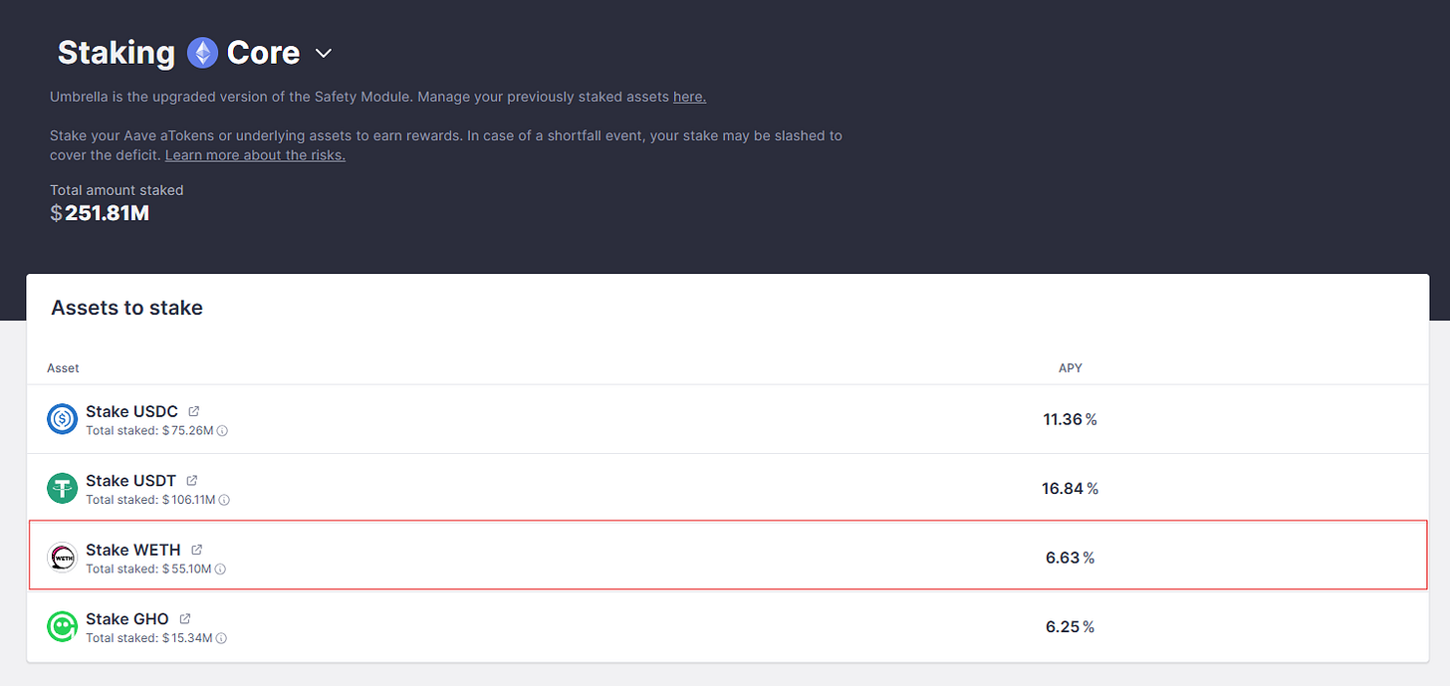The width and height of the screenshot is (1450, 686).
Task: Click 'Total staked: $15.34M' text
Action: tap(148, 638)
